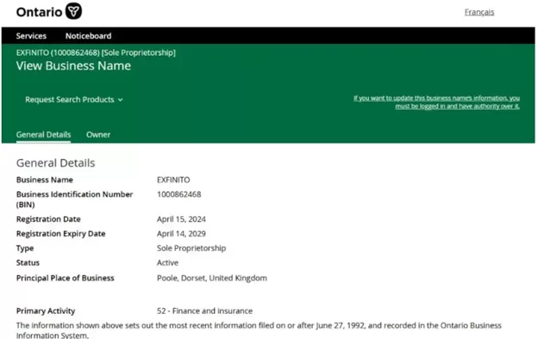Click 52 - Finance and Insurance value
This screenshot has height=339, width=538.
click(x=204, y=311)
